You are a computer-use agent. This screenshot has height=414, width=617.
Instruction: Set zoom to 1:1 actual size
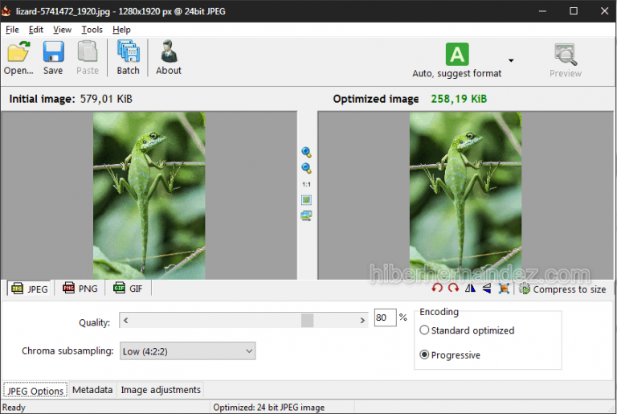306,184
